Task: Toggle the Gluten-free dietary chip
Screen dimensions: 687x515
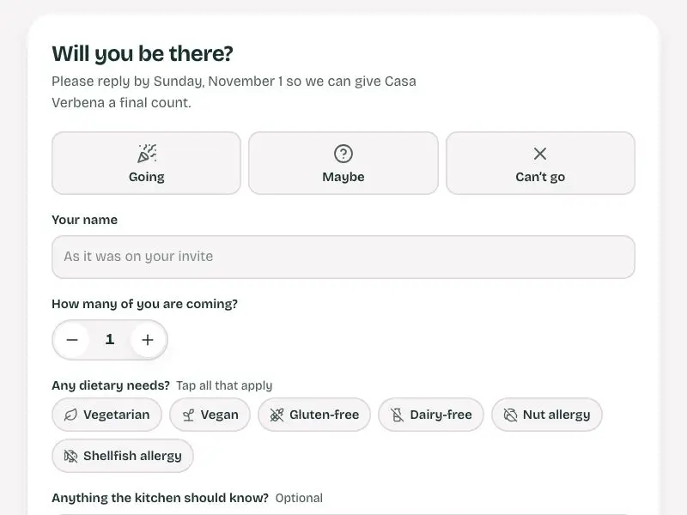Action: coord(314,415)
